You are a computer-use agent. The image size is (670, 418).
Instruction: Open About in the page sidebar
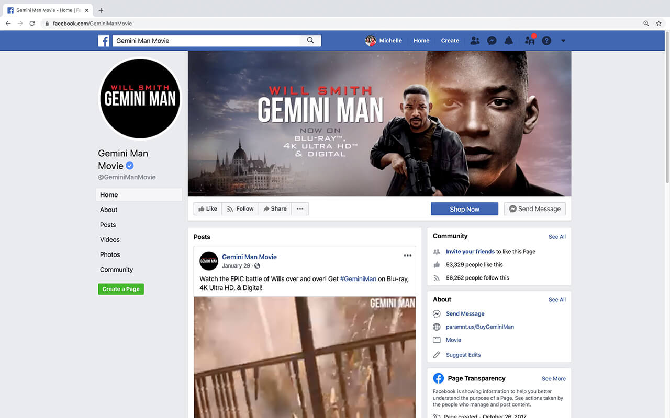coord(109,210)
